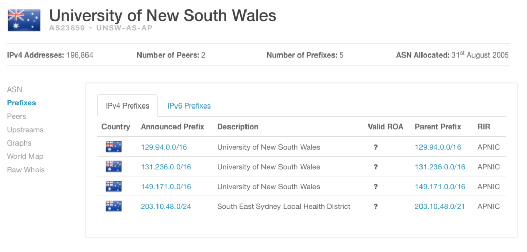Click the Valid ROA question mark for 129.94.0.0/16
The width and height of the screenshot is (527, 252).
coord(375,147)
